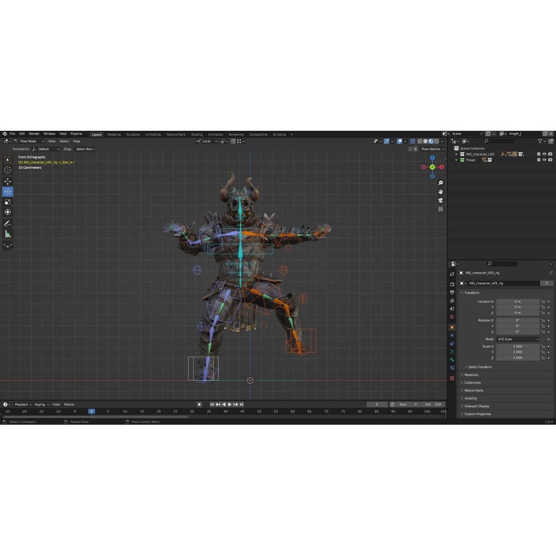The height and width of the screenshot is (556, 556).
Task: Open the Bone Constraints properties tab
Action: pyautogui.click(x=452, y=368)
